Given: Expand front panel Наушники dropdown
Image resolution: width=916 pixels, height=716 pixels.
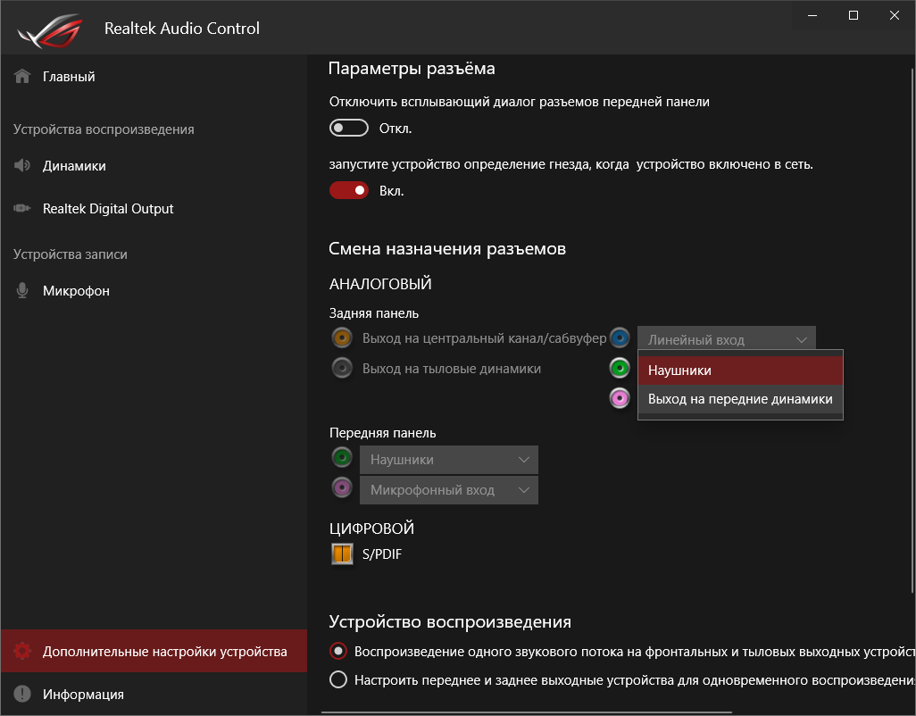Looking at the screenshot, I should 449,460.
